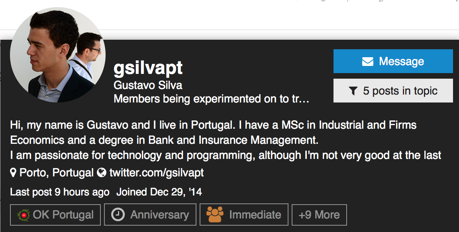Send a message with the Message button
Image resolution: width=459 pixels, height=232 pixels.
point(393,62)
